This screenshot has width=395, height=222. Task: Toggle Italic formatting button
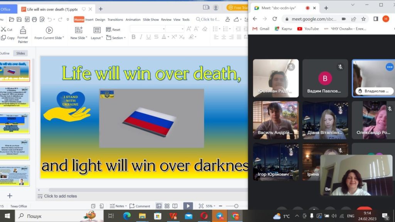141,37
